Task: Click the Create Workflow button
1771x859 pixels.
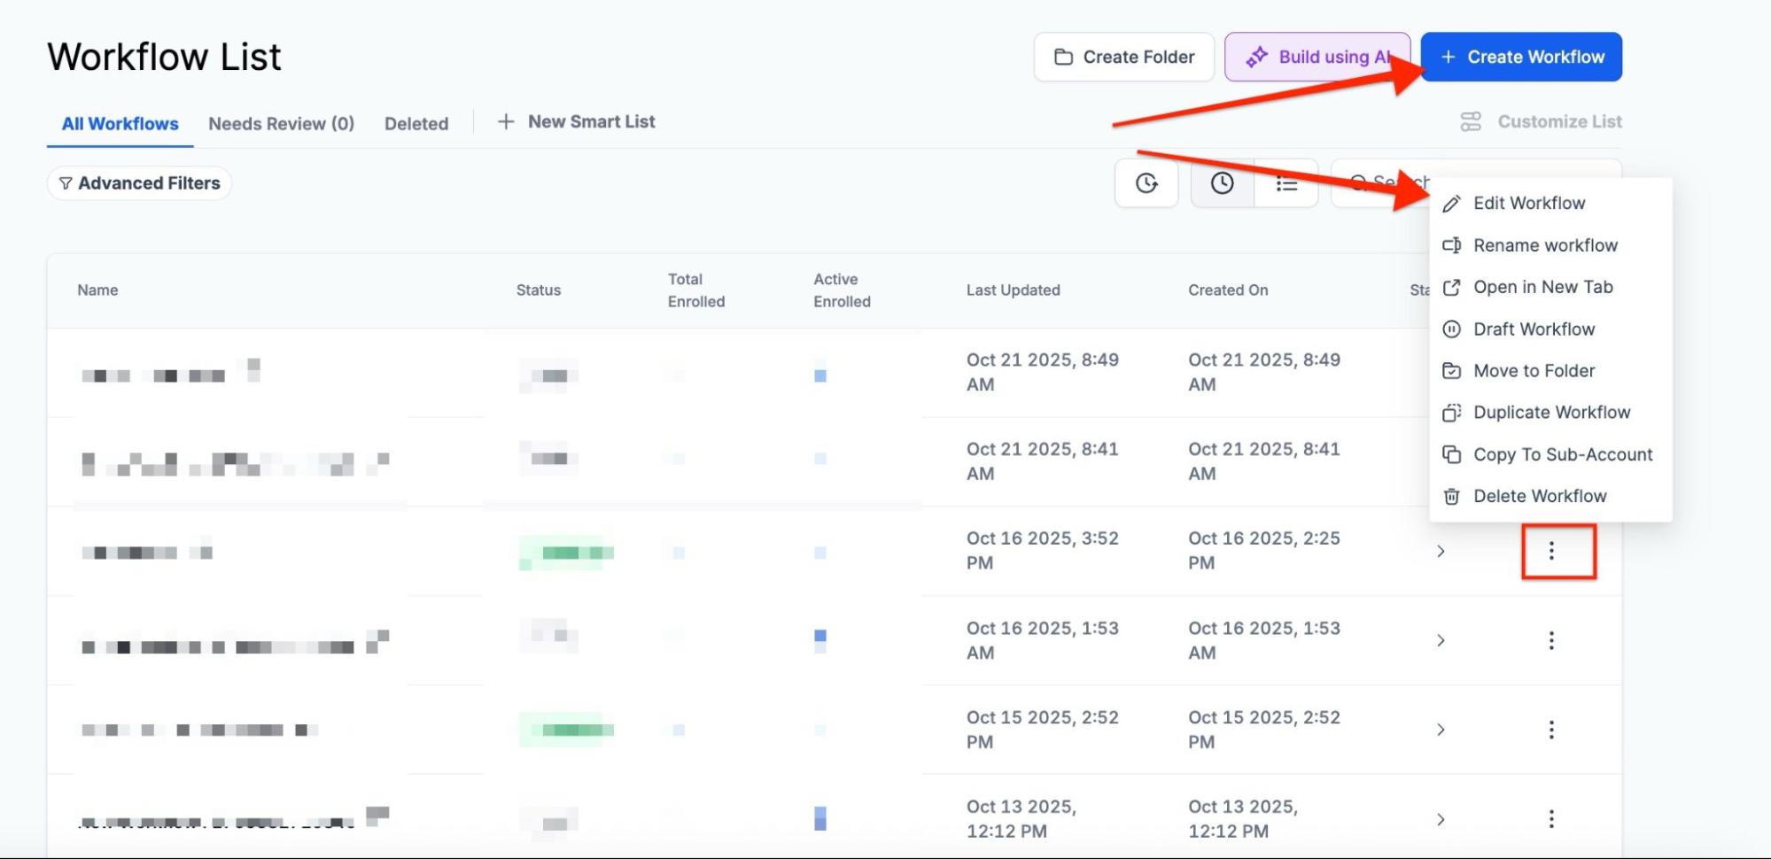Action: (1520, 57)
